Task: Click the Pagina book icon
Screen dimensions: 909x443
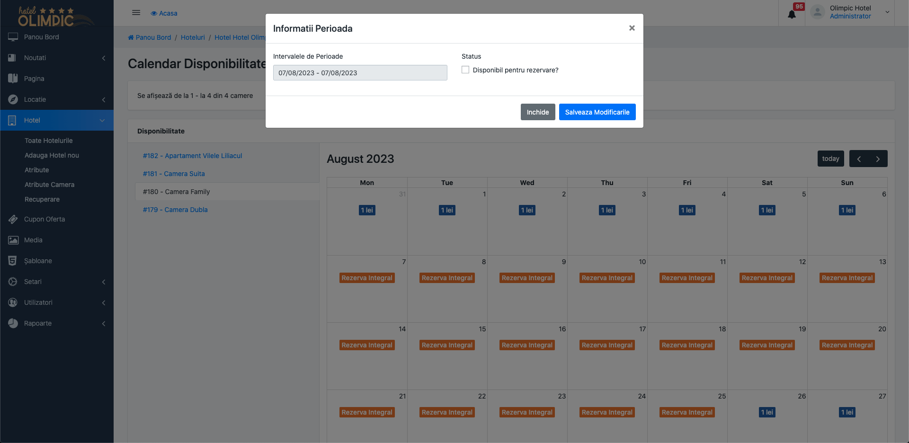Action: tap(13, 79)
